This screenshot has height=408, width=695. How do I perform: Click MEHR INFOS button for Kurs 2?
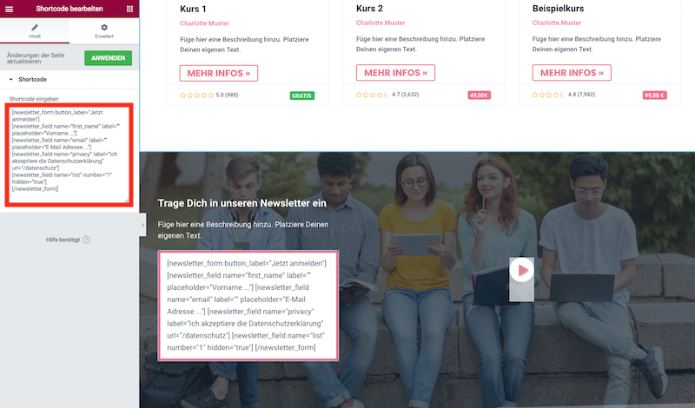point(395,73)
